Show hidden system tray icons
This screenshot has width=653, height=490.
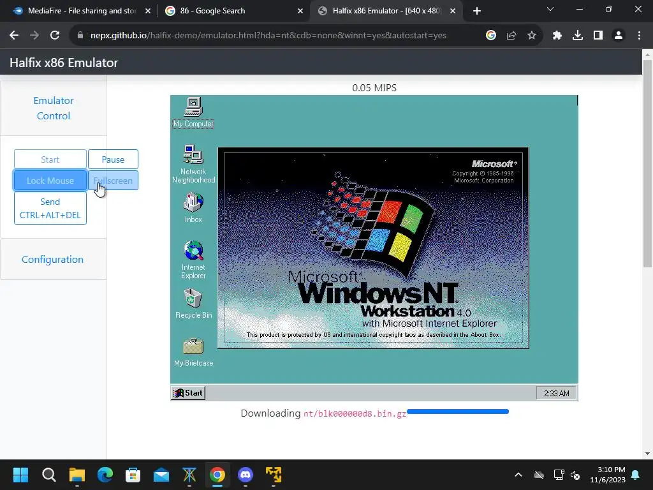tap(518, 475)
